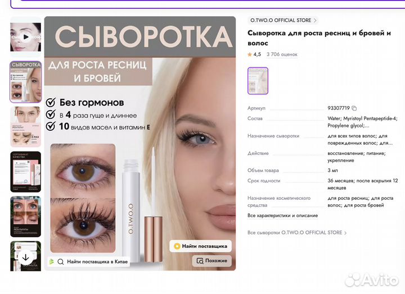The width and height of the screenshot is (405, 294).
Task: Open Все сыворотки O.TWO.O OFFICIAL STORE link arrow
Action: click(x=345, y=233)
